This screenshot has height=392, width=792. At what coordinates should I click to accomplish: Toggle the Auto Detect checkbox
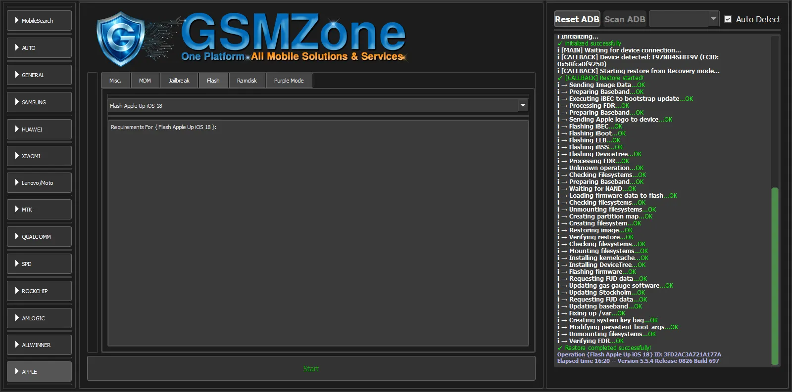coord(728,19)
